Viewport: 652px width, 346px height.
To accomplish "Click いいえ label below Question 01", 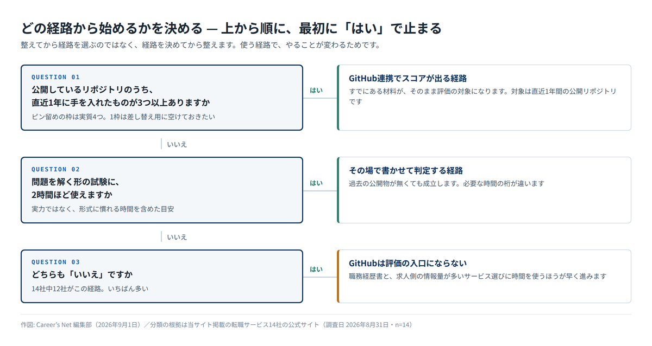I will point(177,144).
